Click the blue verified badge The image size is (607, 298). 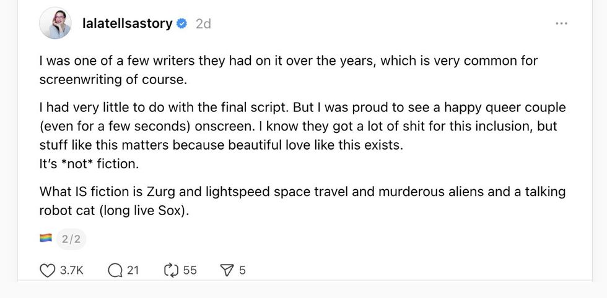pyautogui.click(x=182, y=23)
